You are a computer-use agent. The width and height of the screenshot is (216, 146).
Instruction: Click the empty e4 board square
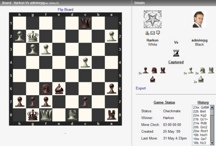click(59, 62)
